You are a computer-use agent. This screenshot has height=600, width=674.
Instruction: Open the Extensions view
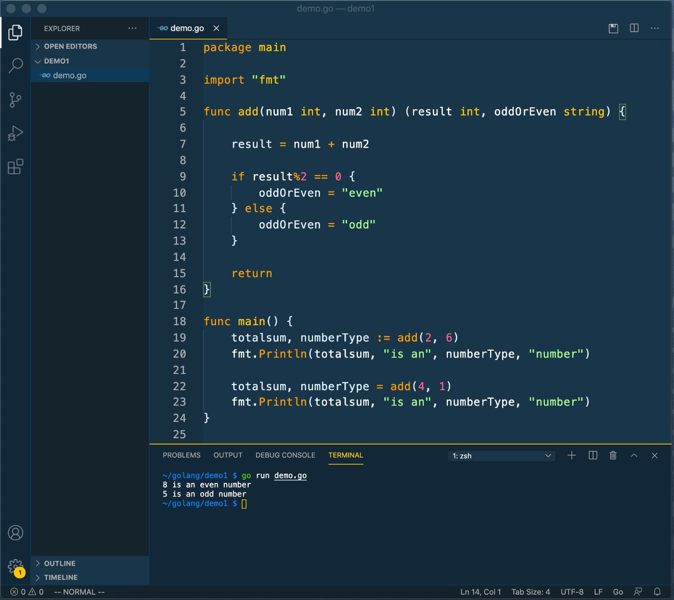[x=15, y=166]
